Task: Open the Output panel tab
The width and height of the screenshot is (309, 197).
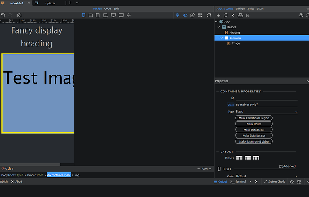Action: [x=220, y=182]
